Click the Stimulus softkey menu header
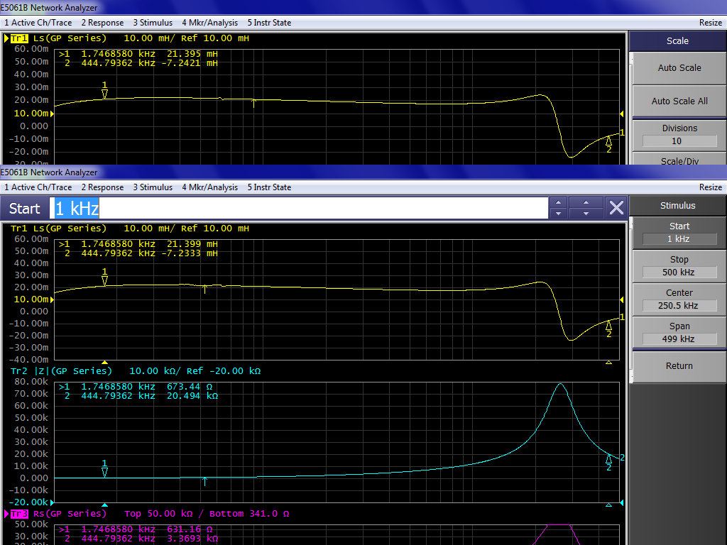The image size is (727, 545). (677, 206)
